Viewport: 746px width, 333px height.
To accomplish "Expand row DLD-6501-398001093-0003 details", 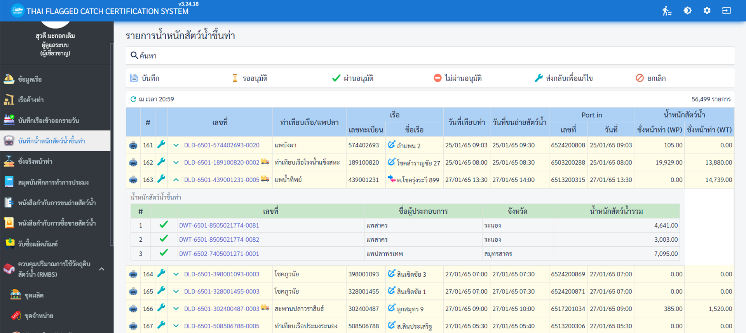I will [176, 274].
